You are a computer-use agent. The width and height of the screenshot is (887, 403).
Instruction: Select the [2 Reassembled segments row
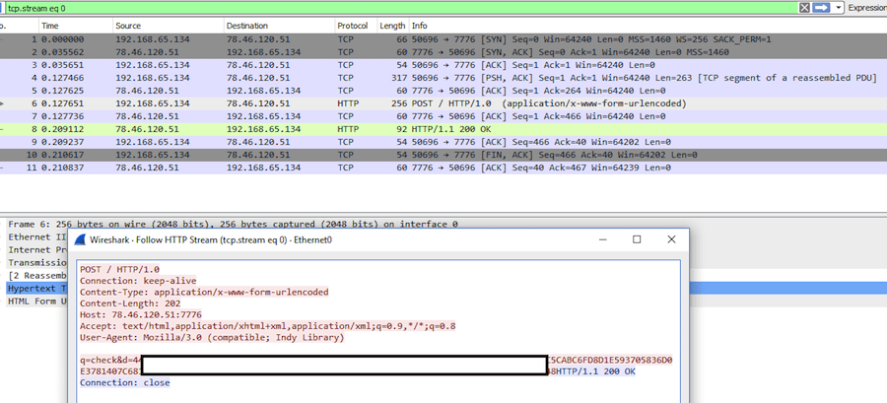[35, 275]
